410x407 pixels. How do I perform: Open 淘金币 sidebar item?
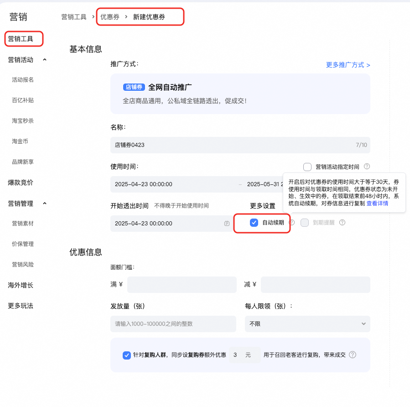point(20,141)
